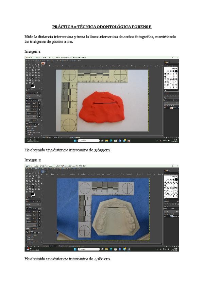Click the star-shaped brush in Imagen 1 brushes panel
This screenshot has width=204, height=289.
tap(166, 74)
